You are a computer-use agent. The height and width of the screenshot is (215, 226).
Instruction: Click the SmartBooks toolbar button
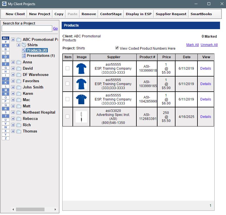coord(201,14)
